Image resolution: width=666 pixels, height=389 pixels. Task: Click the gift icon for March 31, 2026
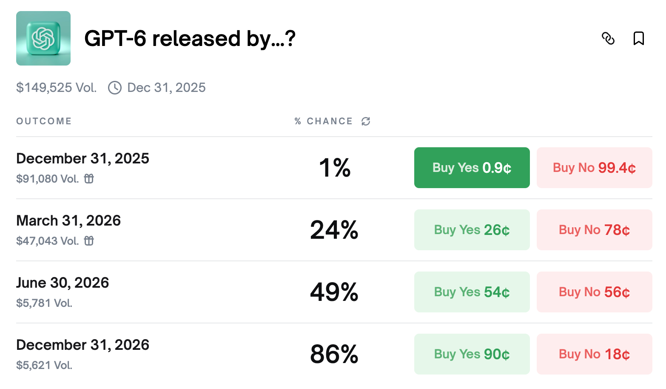tap(89, 241)
